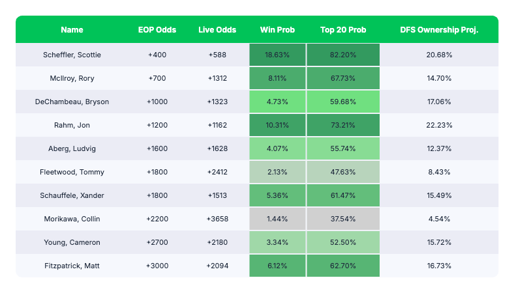
Task: Click the Top 20 Prob header
Action: 342,30
